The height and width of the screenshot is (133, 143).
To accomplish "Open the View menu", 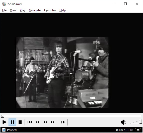I will tap(13, 10).
